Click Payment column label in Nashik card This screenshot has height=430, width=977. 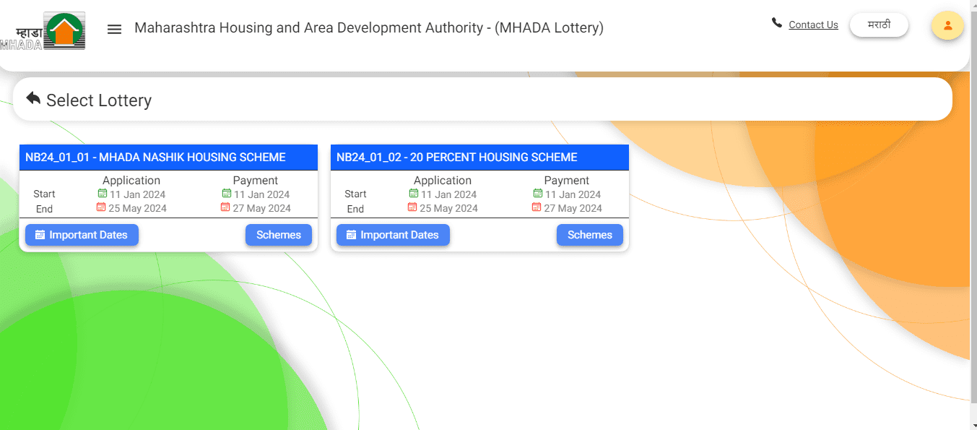256,181
